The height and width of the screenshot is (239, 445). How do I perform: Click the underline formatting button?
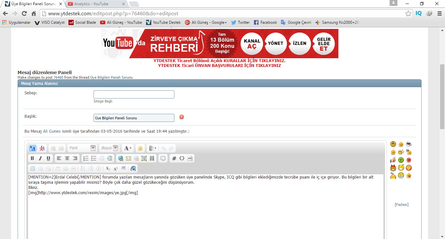(x=49, y=158)
